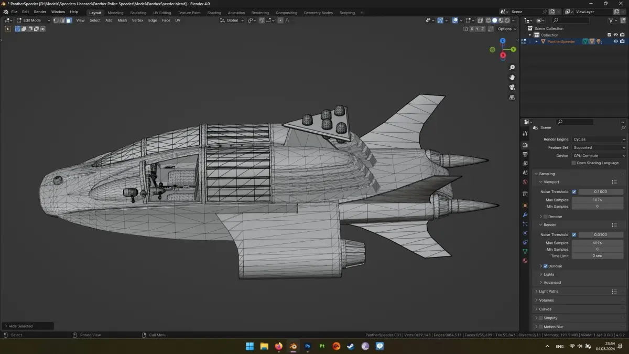Open the Material properties tab
The height and width of the screenshot is (354, 629).
(x=525, y=261)
